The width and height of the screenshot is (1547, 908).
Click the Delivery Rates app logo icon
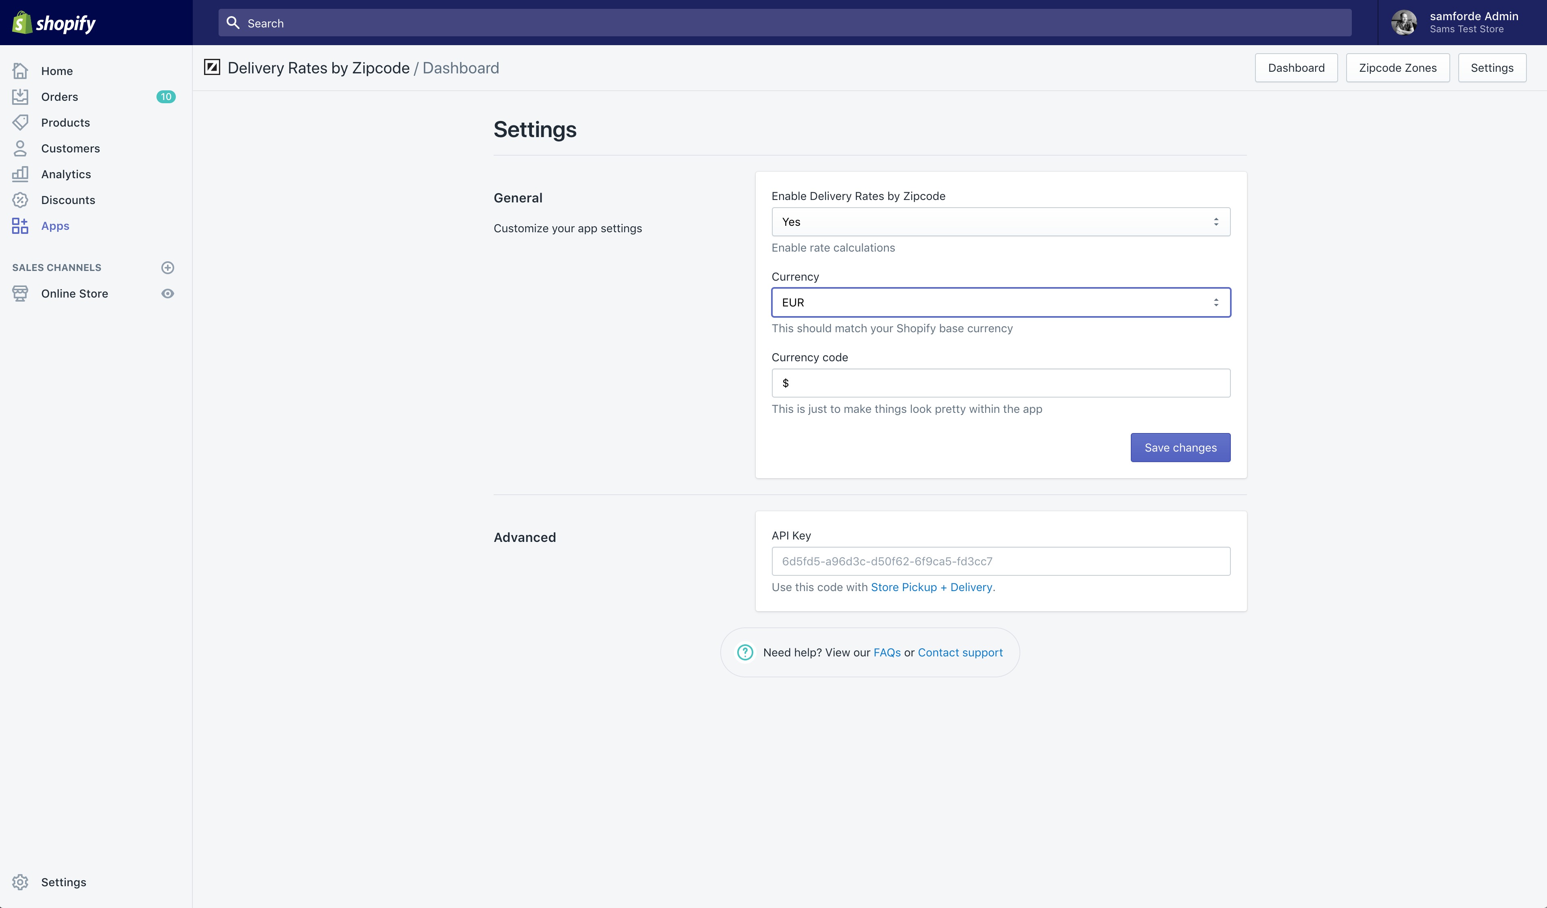212,67
